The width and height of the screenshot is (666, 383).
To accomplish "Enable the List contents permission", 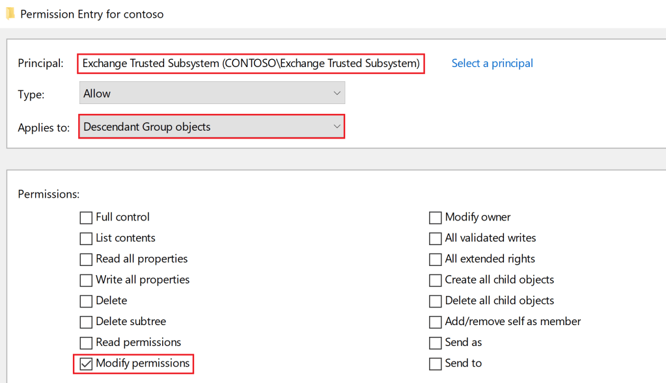I will click(x=86, y=239).
